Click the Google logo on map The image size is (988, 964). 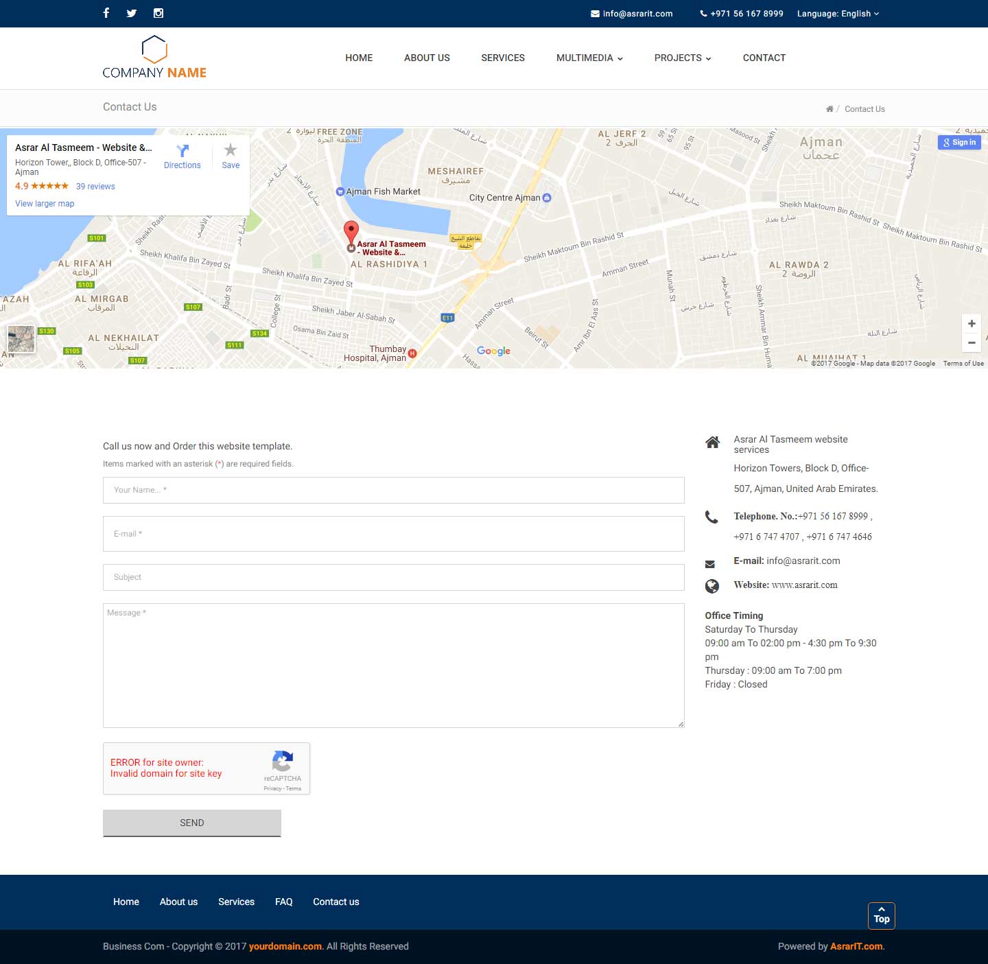click(x=494, y=351)
